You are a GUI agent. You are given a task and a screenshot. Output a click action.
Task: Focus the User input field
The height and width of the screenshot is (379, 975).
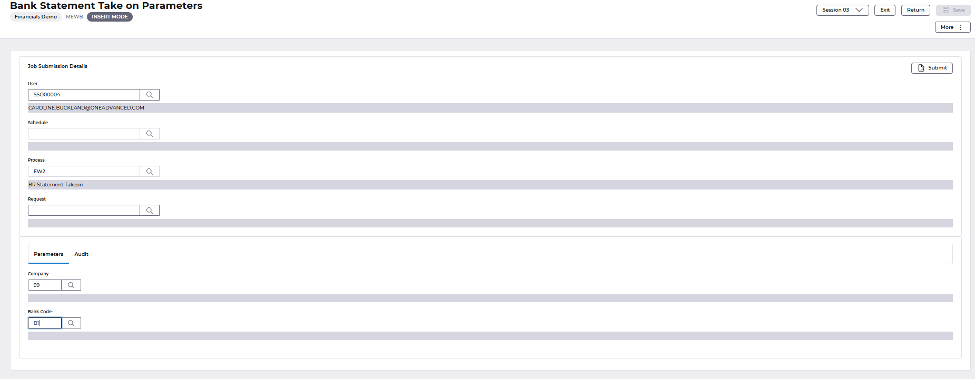pyautogui.click(x=84, y=95)
